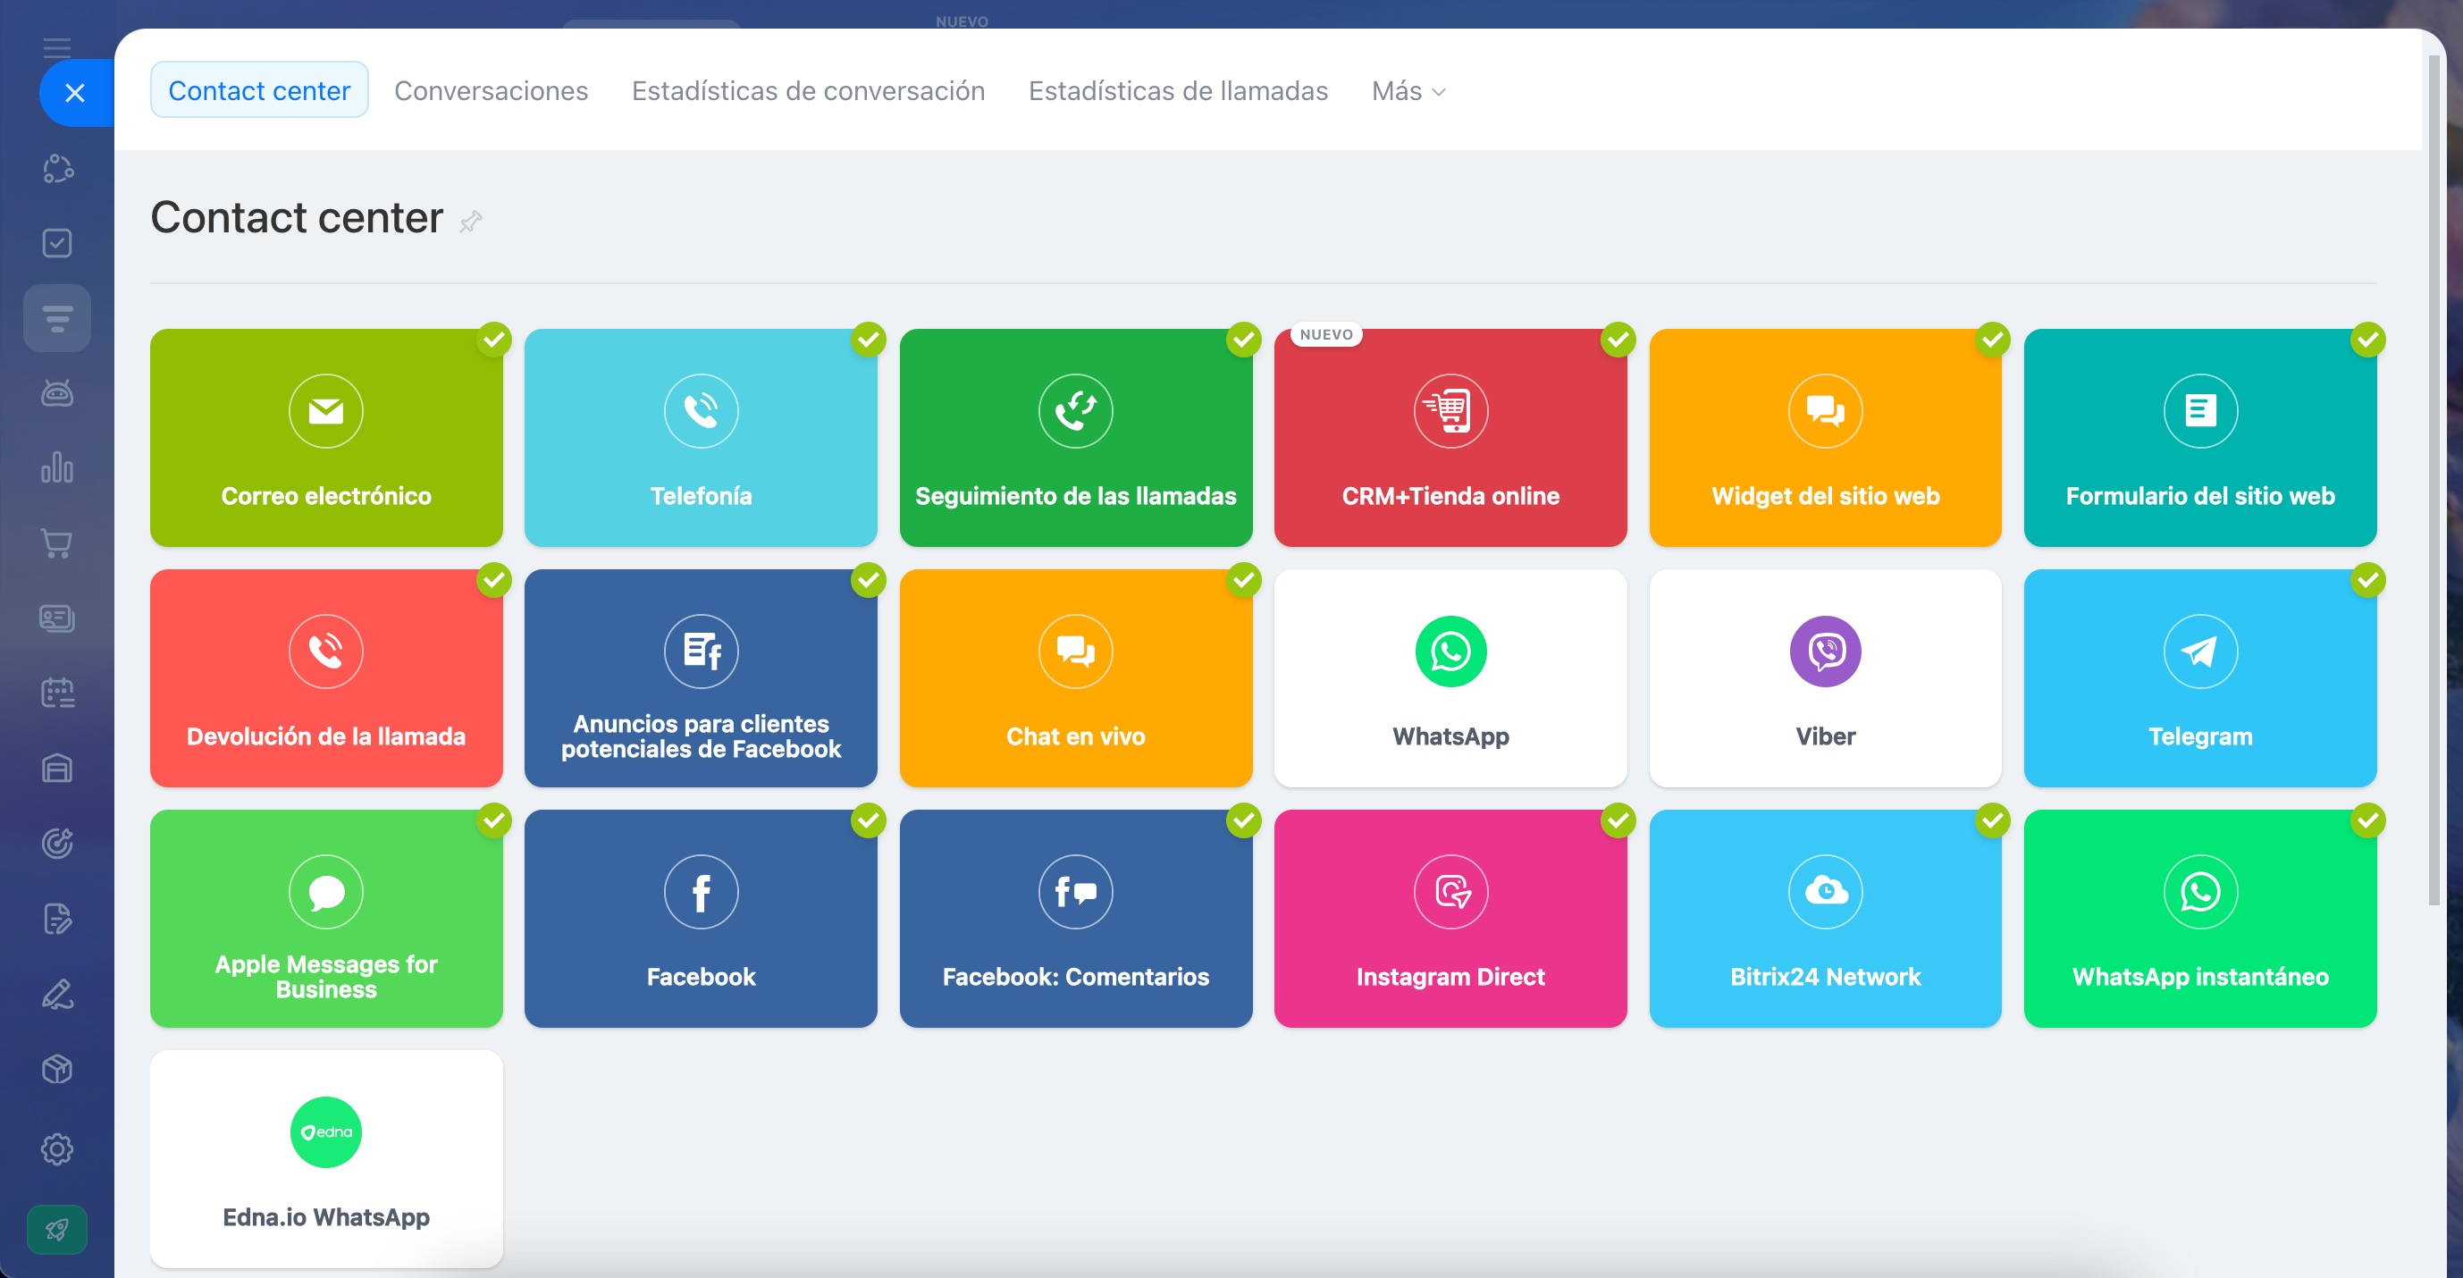Open Facebook: Comentarios channel card
Screen dimensions: 2463x1278
coord(1076,919)
